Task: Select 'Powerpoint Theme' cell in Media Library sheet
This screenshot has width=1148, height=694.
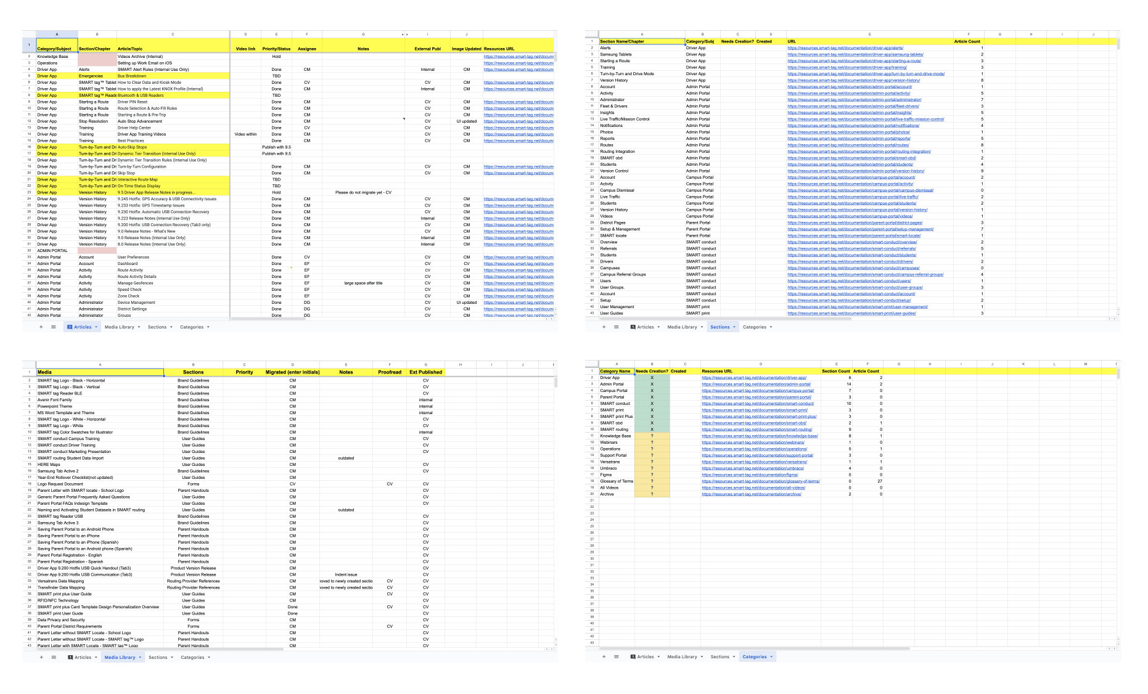Action: pos(100,406)
